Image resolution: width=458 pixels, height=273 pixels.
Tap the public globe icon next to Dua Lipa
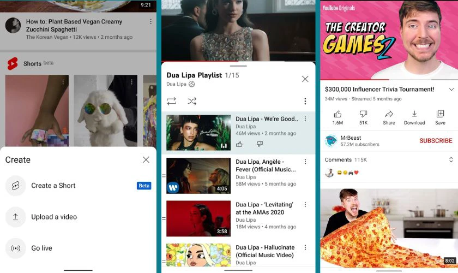pyautogui.click(x=191, y=84)
